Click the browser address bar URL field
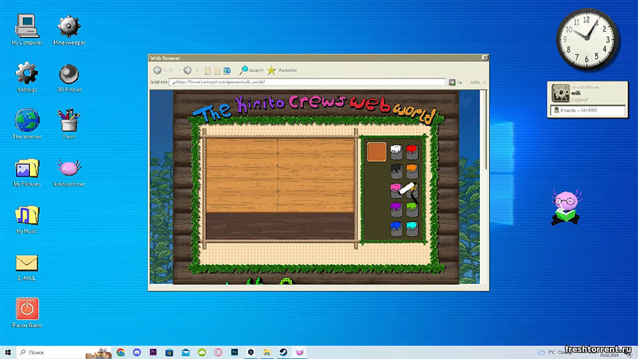 point(308,82)
